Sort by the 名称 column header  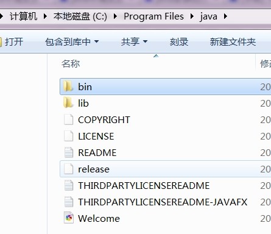[71, 63]
